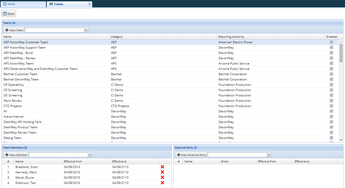Screen dimensions: 345x188
Task: Select member Robinson, Ted
Action: (84, 183)
